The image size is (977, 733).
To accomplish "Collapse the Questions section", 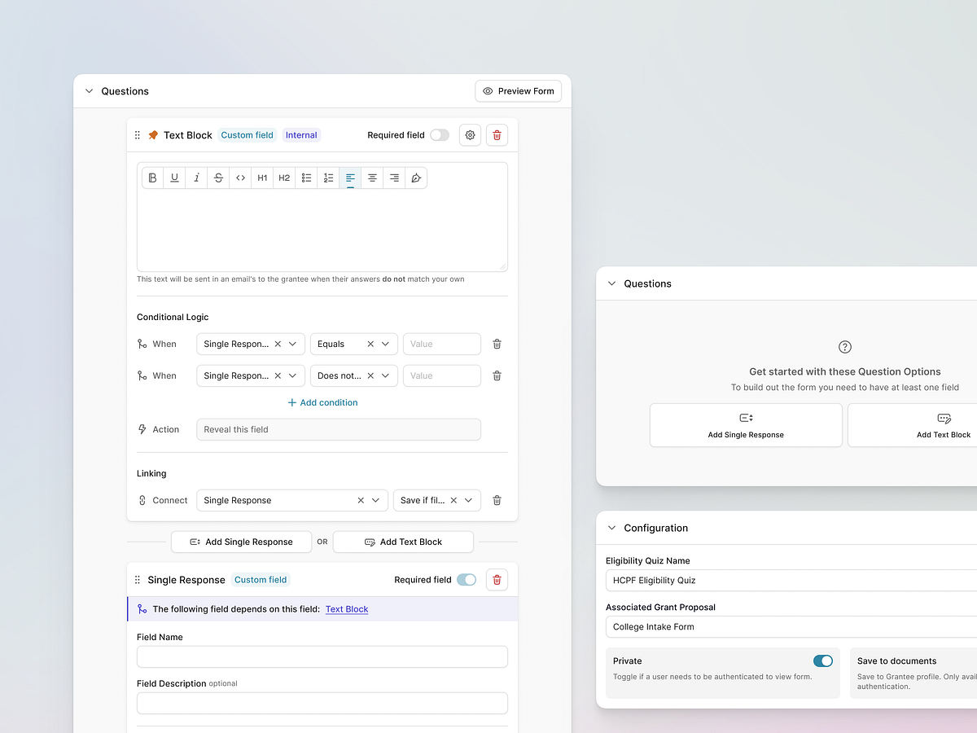I will [89, 91].
